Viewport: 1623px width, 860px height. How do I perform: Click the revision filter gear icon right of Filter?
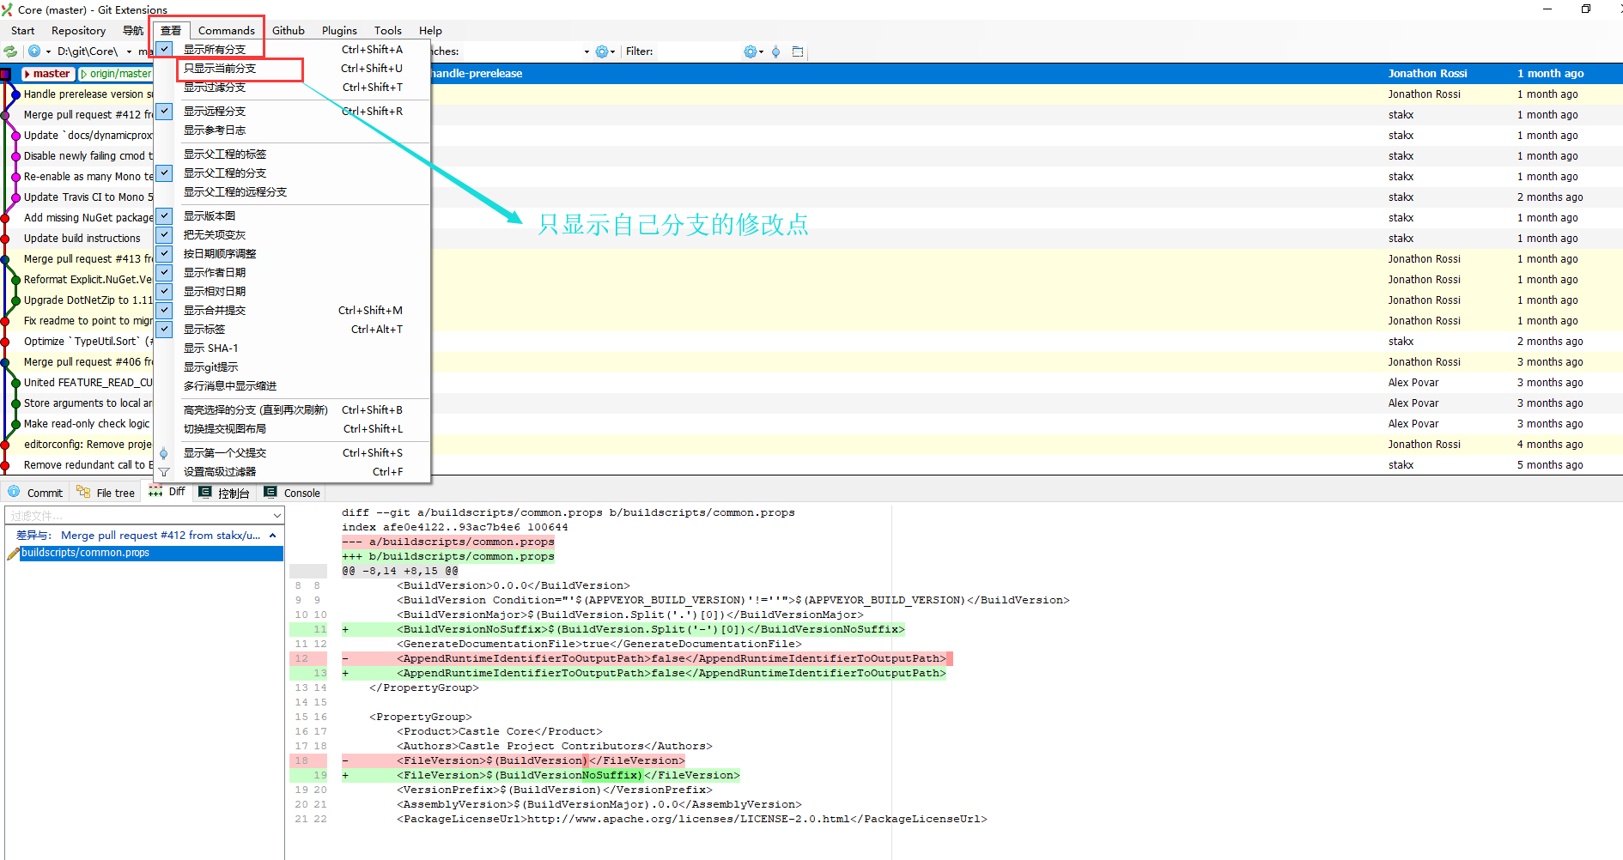click(x=751, y=51)
